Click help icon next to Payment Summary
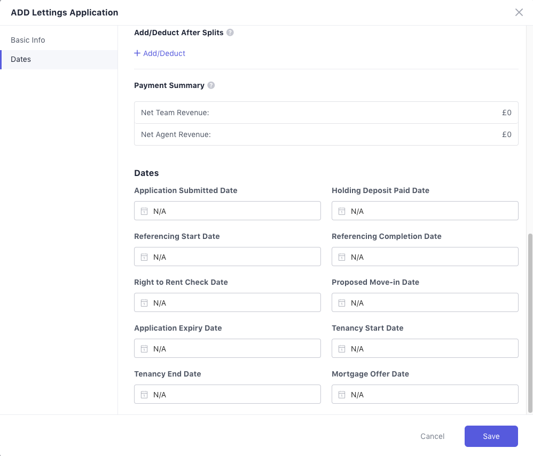The height and width of the screenshot is (456, 533). pyautogui.click(x=211, y=85)
